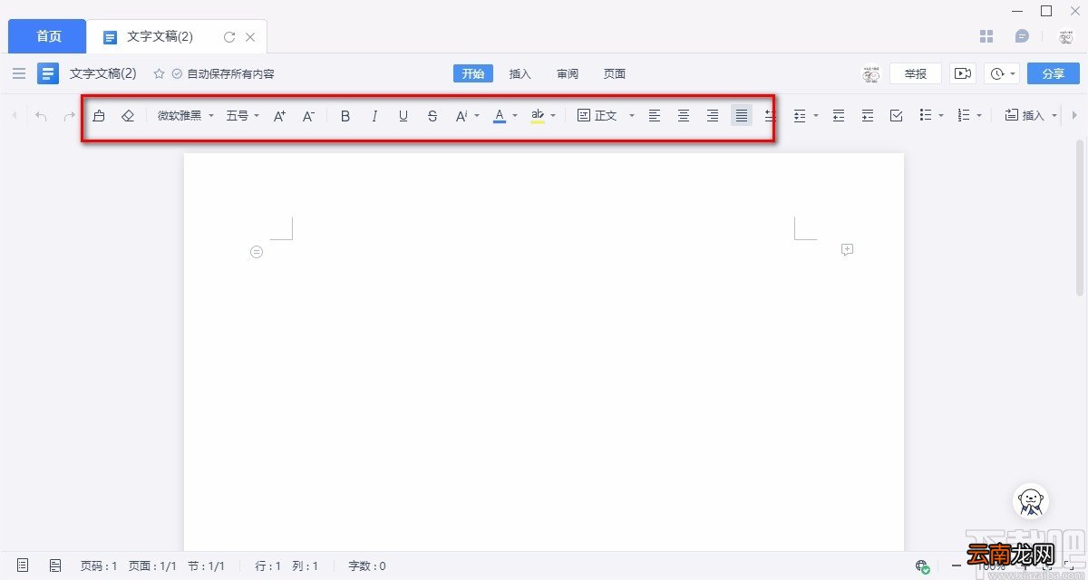Screen dimensions: 1088x580
Task: Click the collaborator avatar next to 举报
Action: (871, 73)
